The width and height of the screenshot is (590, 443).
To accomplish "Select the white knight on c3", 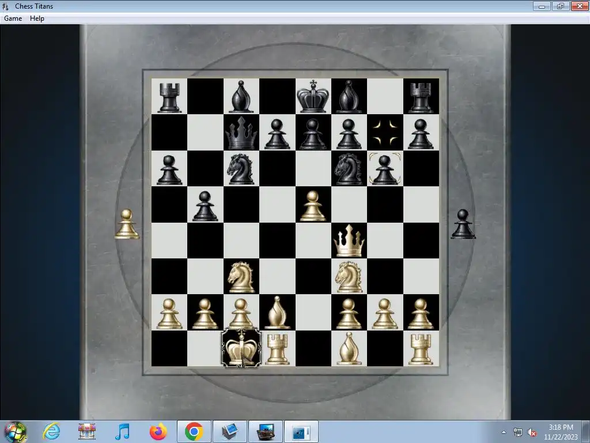I will pyautogui.click(x=241, y=277).
